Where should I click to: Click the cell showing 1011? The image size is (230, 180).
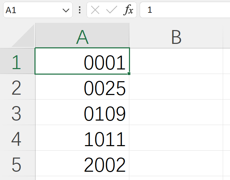82,139
